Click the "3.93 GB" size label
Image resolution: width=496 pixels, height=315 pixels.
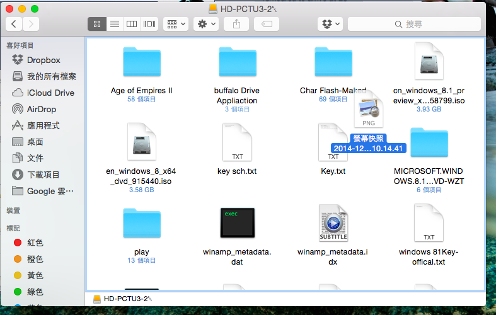tap(429, 109)
